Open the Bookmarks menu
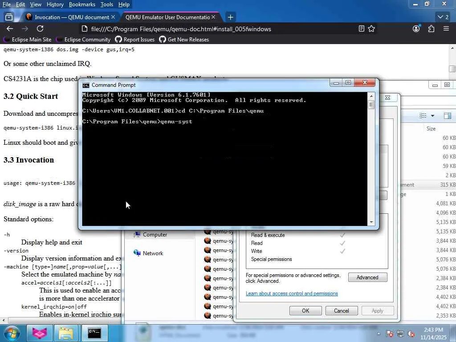 pyautogui.click(x=82, y=4)
